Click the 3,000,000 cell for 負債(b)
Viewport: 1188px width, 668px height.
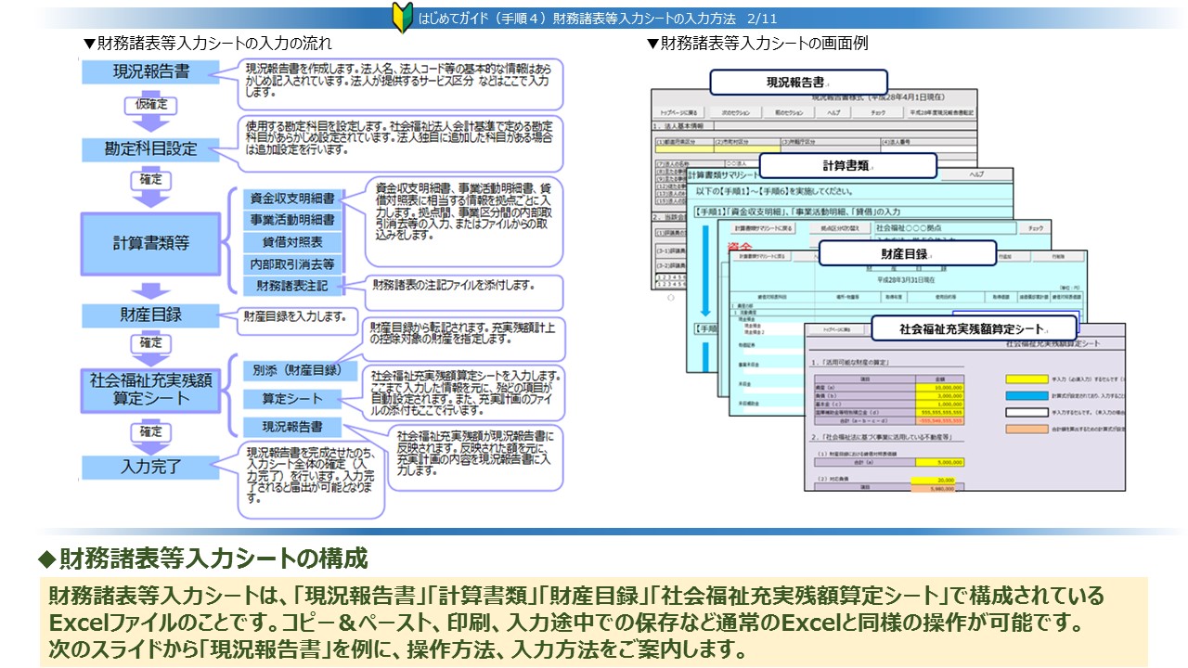[939, 396]
